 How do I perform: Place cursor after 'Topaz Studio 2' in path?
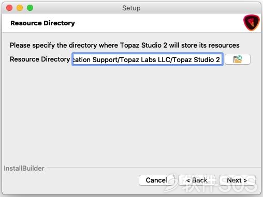point(221,59)
